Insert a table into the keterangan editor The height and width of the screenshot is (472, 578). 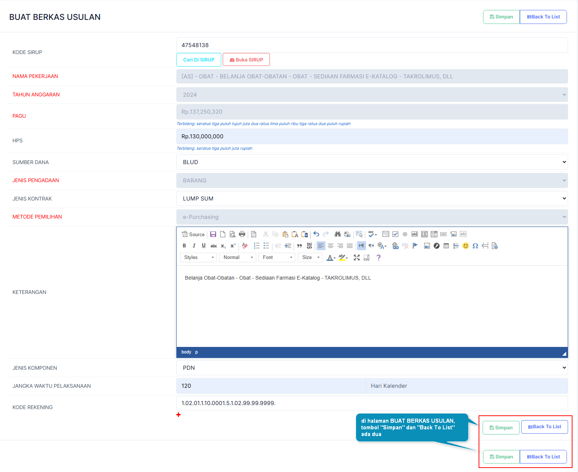pos(446,246)
